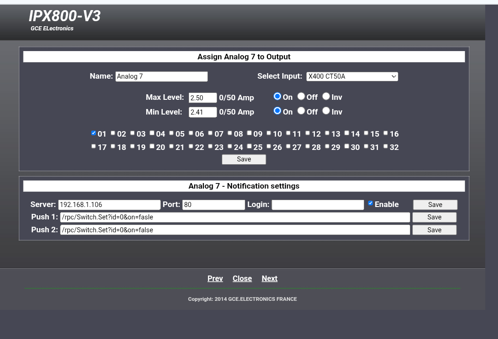
Task: Select Off radio for Min Level
Action: click(301, 110)
